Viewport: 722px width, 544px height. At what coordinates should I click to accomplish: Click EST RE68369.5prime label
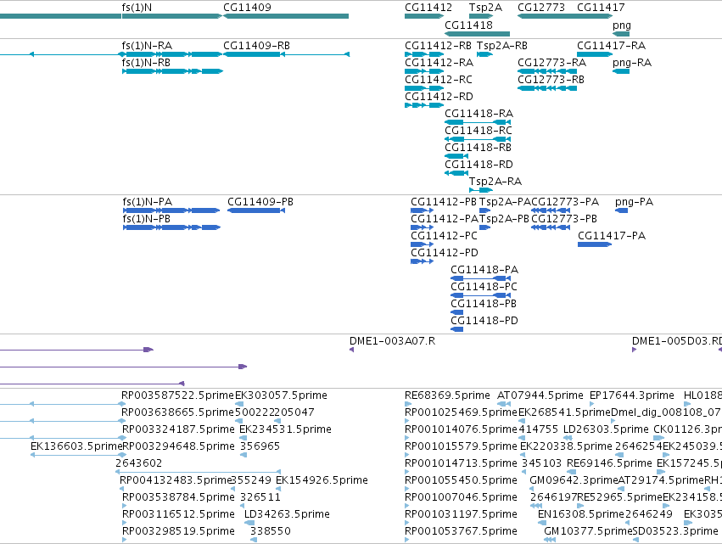(447, 395)
